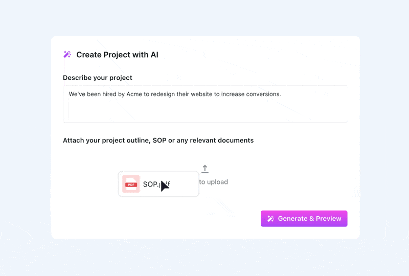Click the wand icon inside Generate button
The width and height of the screenshot is (409, 276).
[x=271, y=219]
